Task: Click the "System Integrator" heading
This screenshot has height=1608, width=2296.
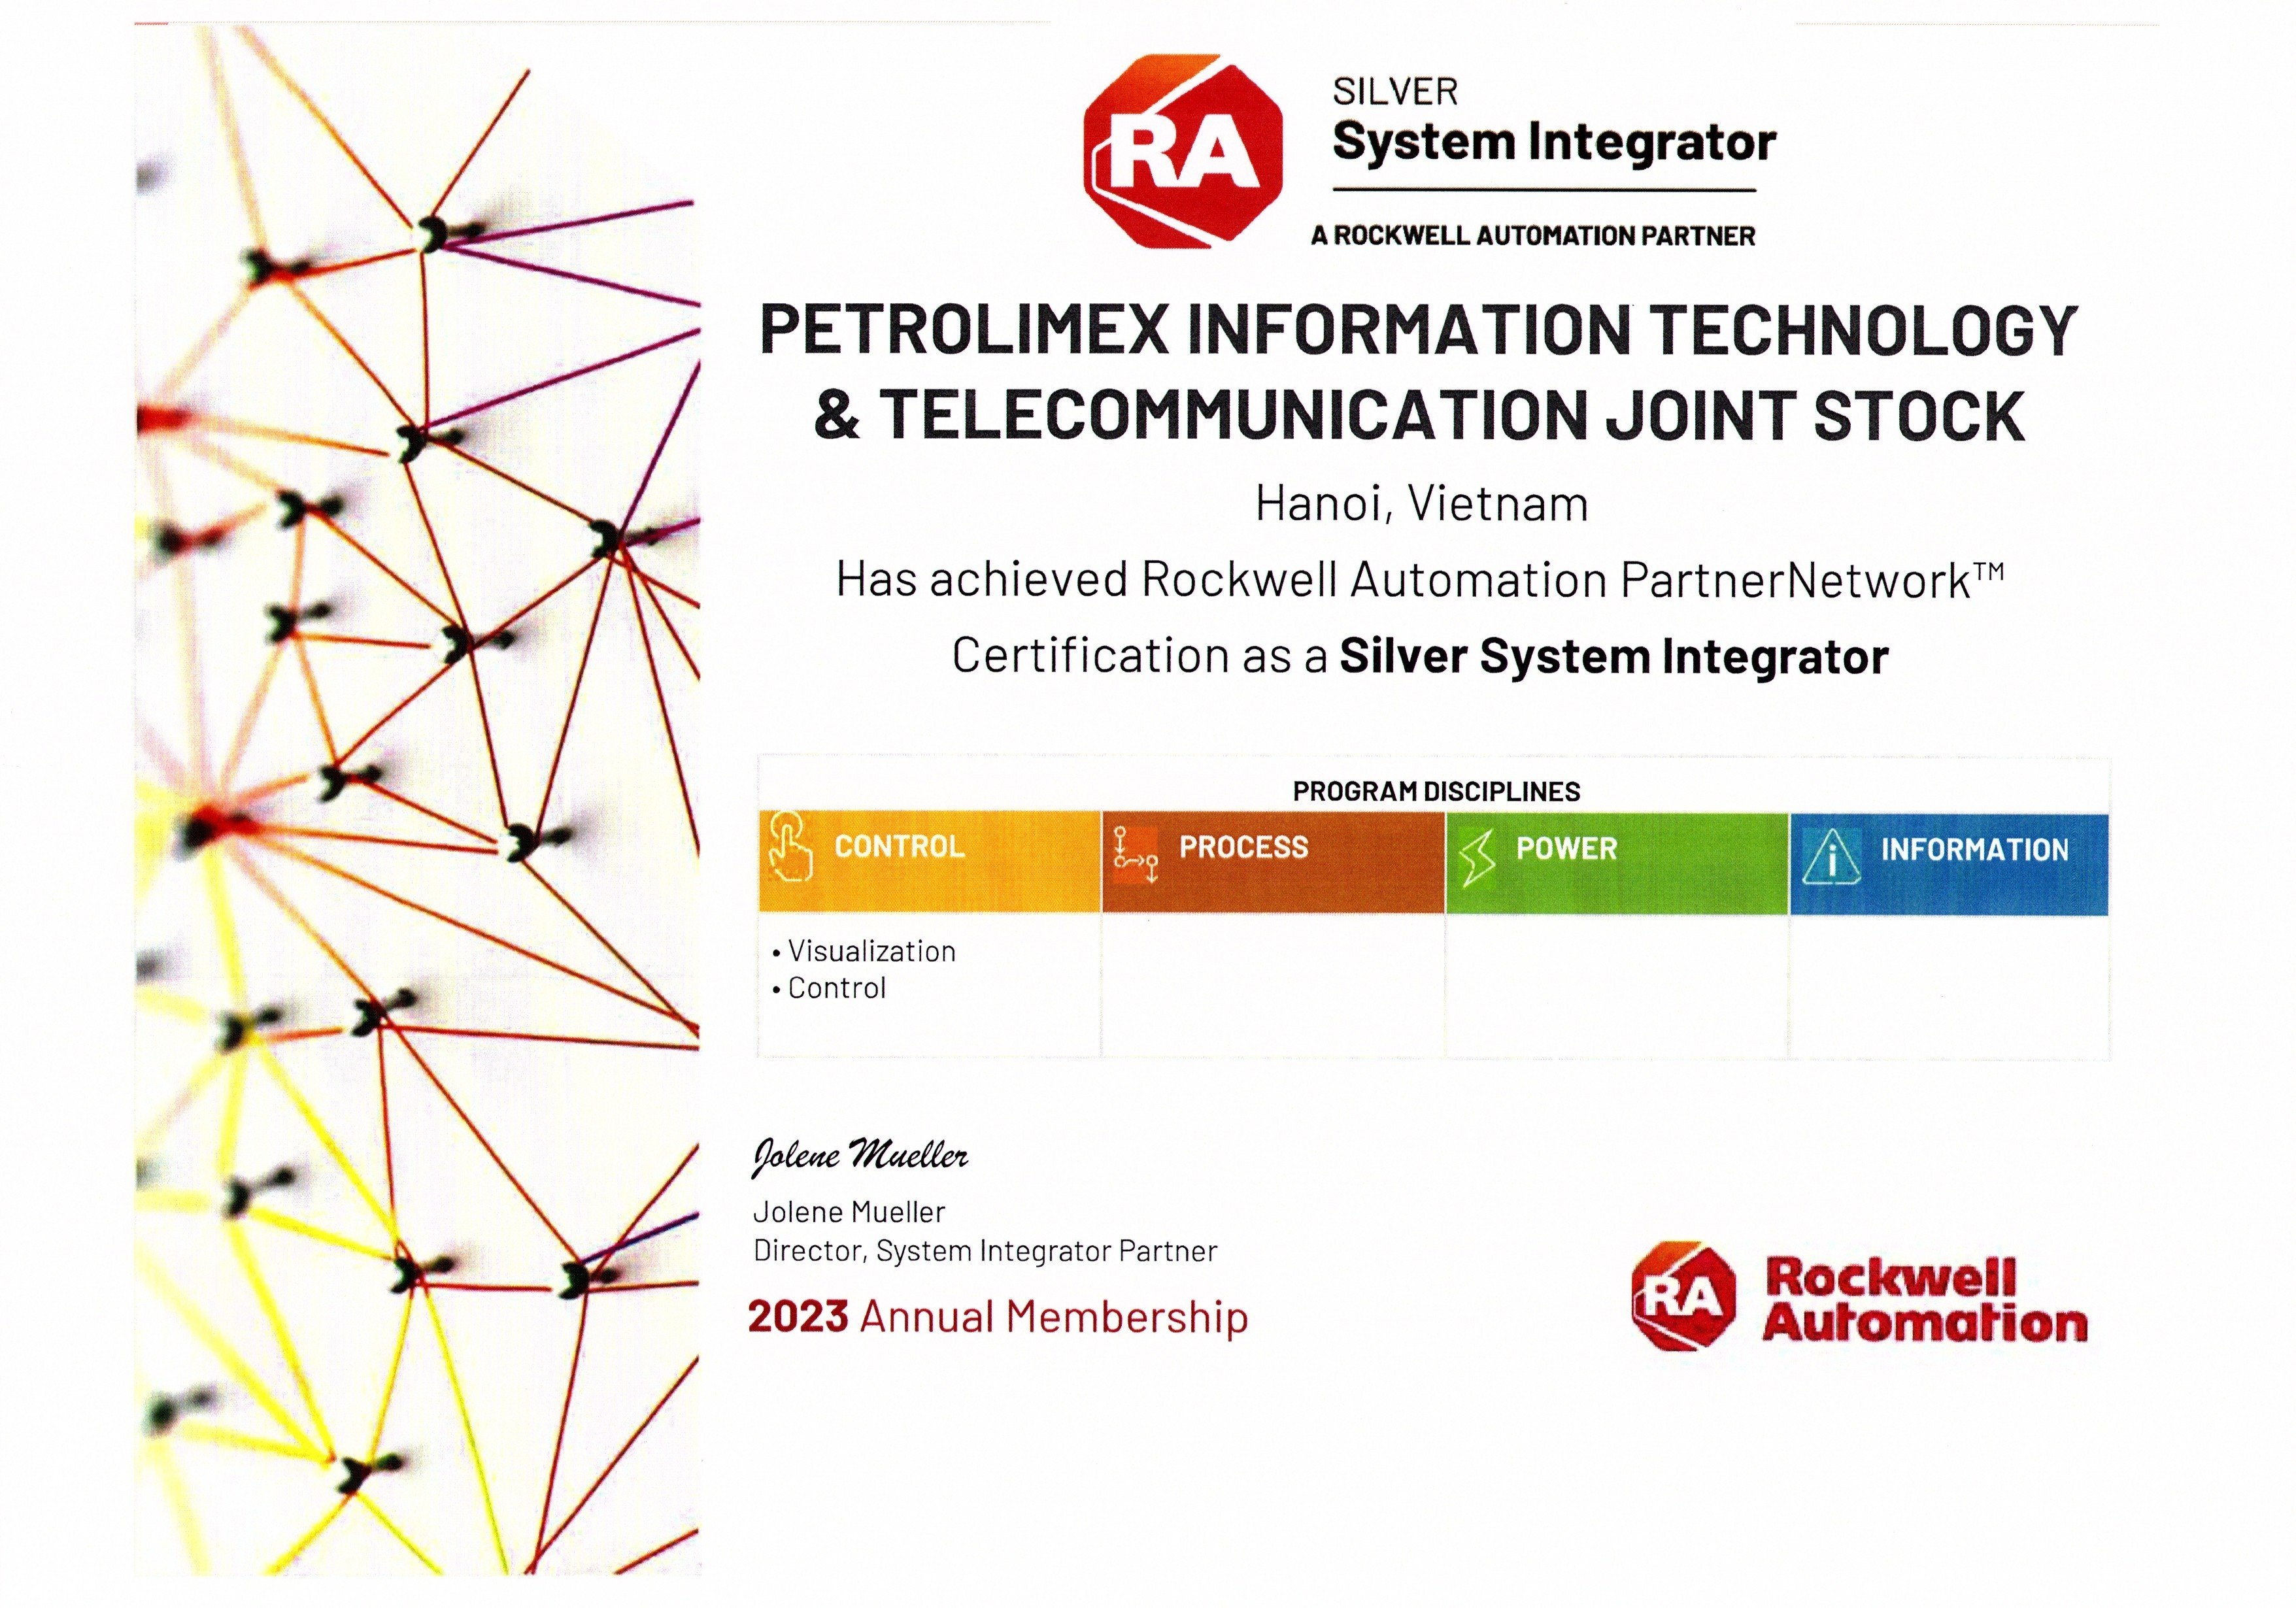Action: 1554,143
